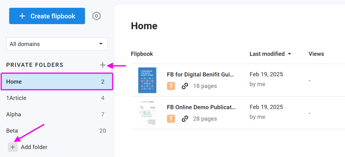Toggle Last modified sort arrow
The height and width of the screenshot is (157, 345).
coord(289,54)
